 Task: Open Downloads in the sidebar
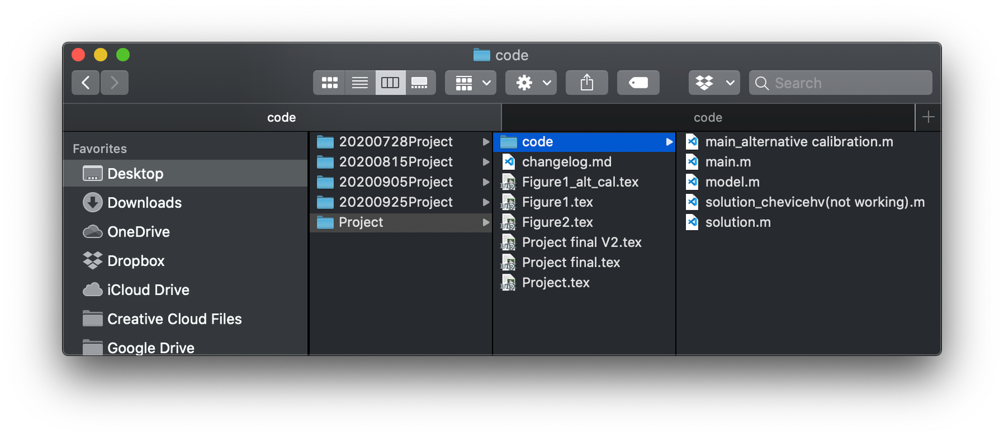pos(185,202)
